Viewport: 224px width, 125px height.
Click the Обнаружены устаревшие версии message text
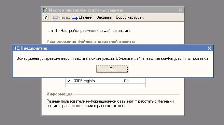(112, 58)
